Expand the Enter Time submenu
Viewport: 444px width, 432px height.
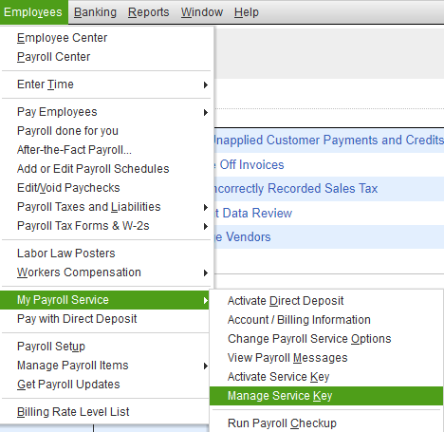[105, 85]
